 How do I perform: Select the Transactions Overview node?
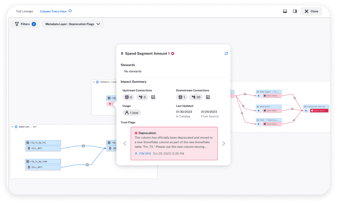click(315, 107)
